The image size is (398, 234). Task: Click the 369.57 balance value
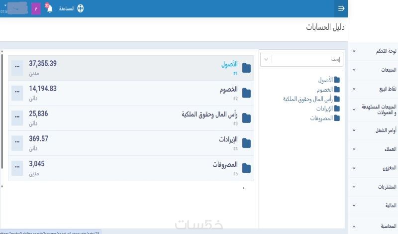tap(38, 139)
